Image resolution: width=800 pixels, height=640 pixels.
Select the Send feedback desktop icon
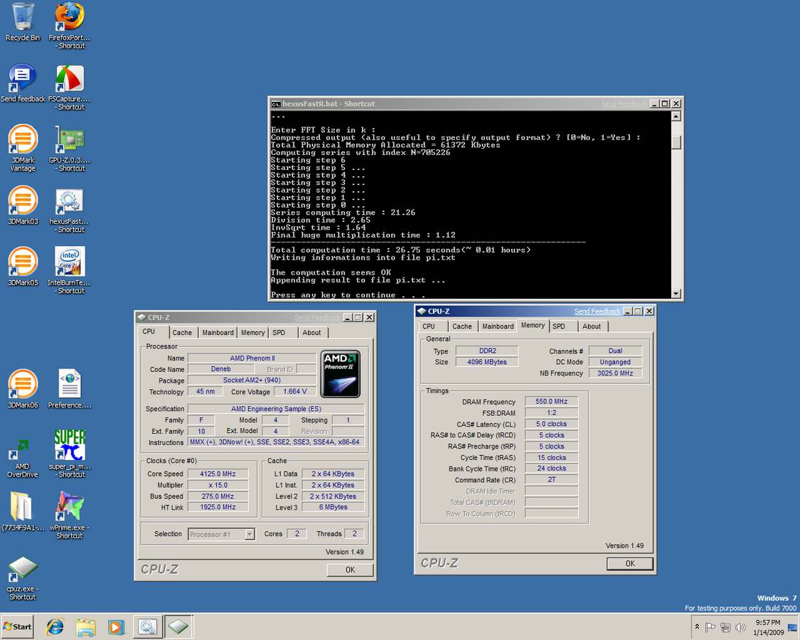[23, 83]
